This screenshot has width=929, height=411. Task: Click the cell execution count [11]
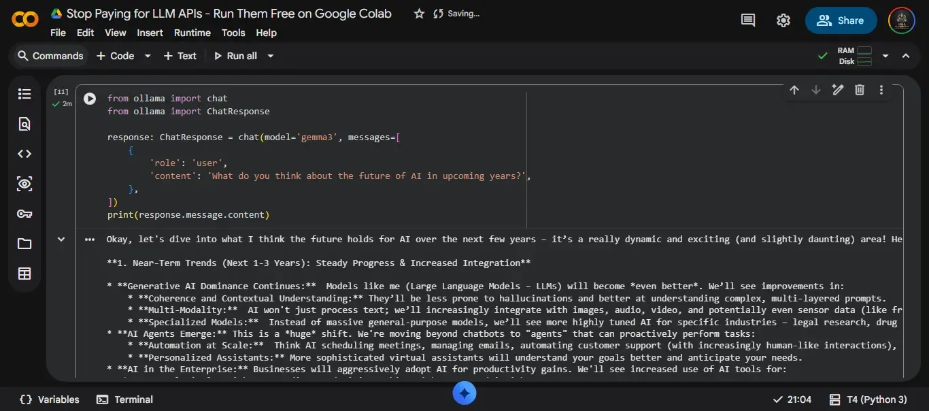pyautogui.click(x=61, y=91)
